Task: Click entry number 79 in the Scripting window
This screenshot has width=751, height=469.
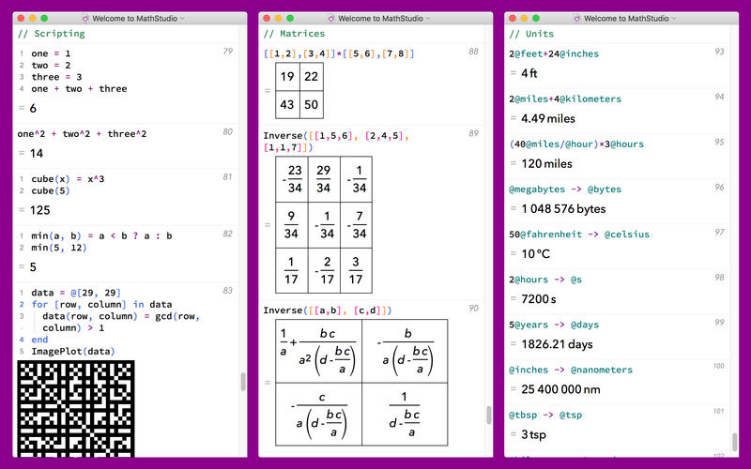Action: 228,52
